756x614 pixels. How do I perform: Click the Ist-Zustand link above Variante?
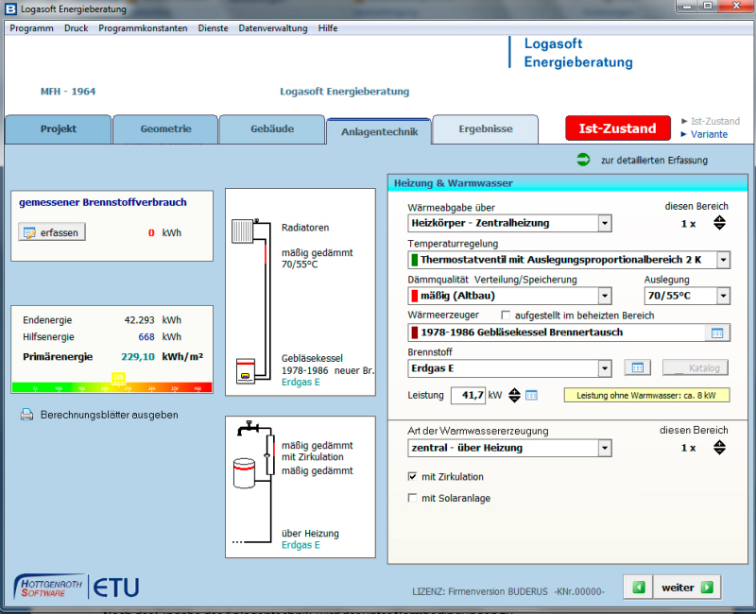(714, 121)
